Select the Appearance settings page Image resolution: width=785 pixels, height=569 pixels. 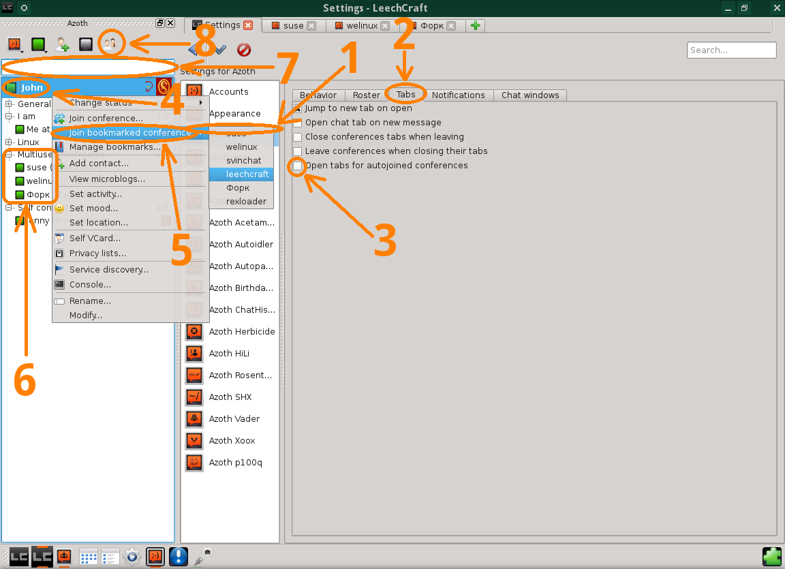235,114
